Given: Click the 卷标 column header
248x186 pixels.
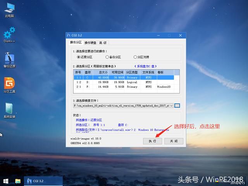Looking at the screenshot, I should pyautogui.click(x=165, y=72).
